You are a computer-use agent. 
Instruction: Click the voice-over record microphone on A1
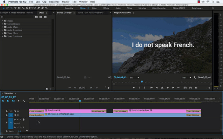23,120
